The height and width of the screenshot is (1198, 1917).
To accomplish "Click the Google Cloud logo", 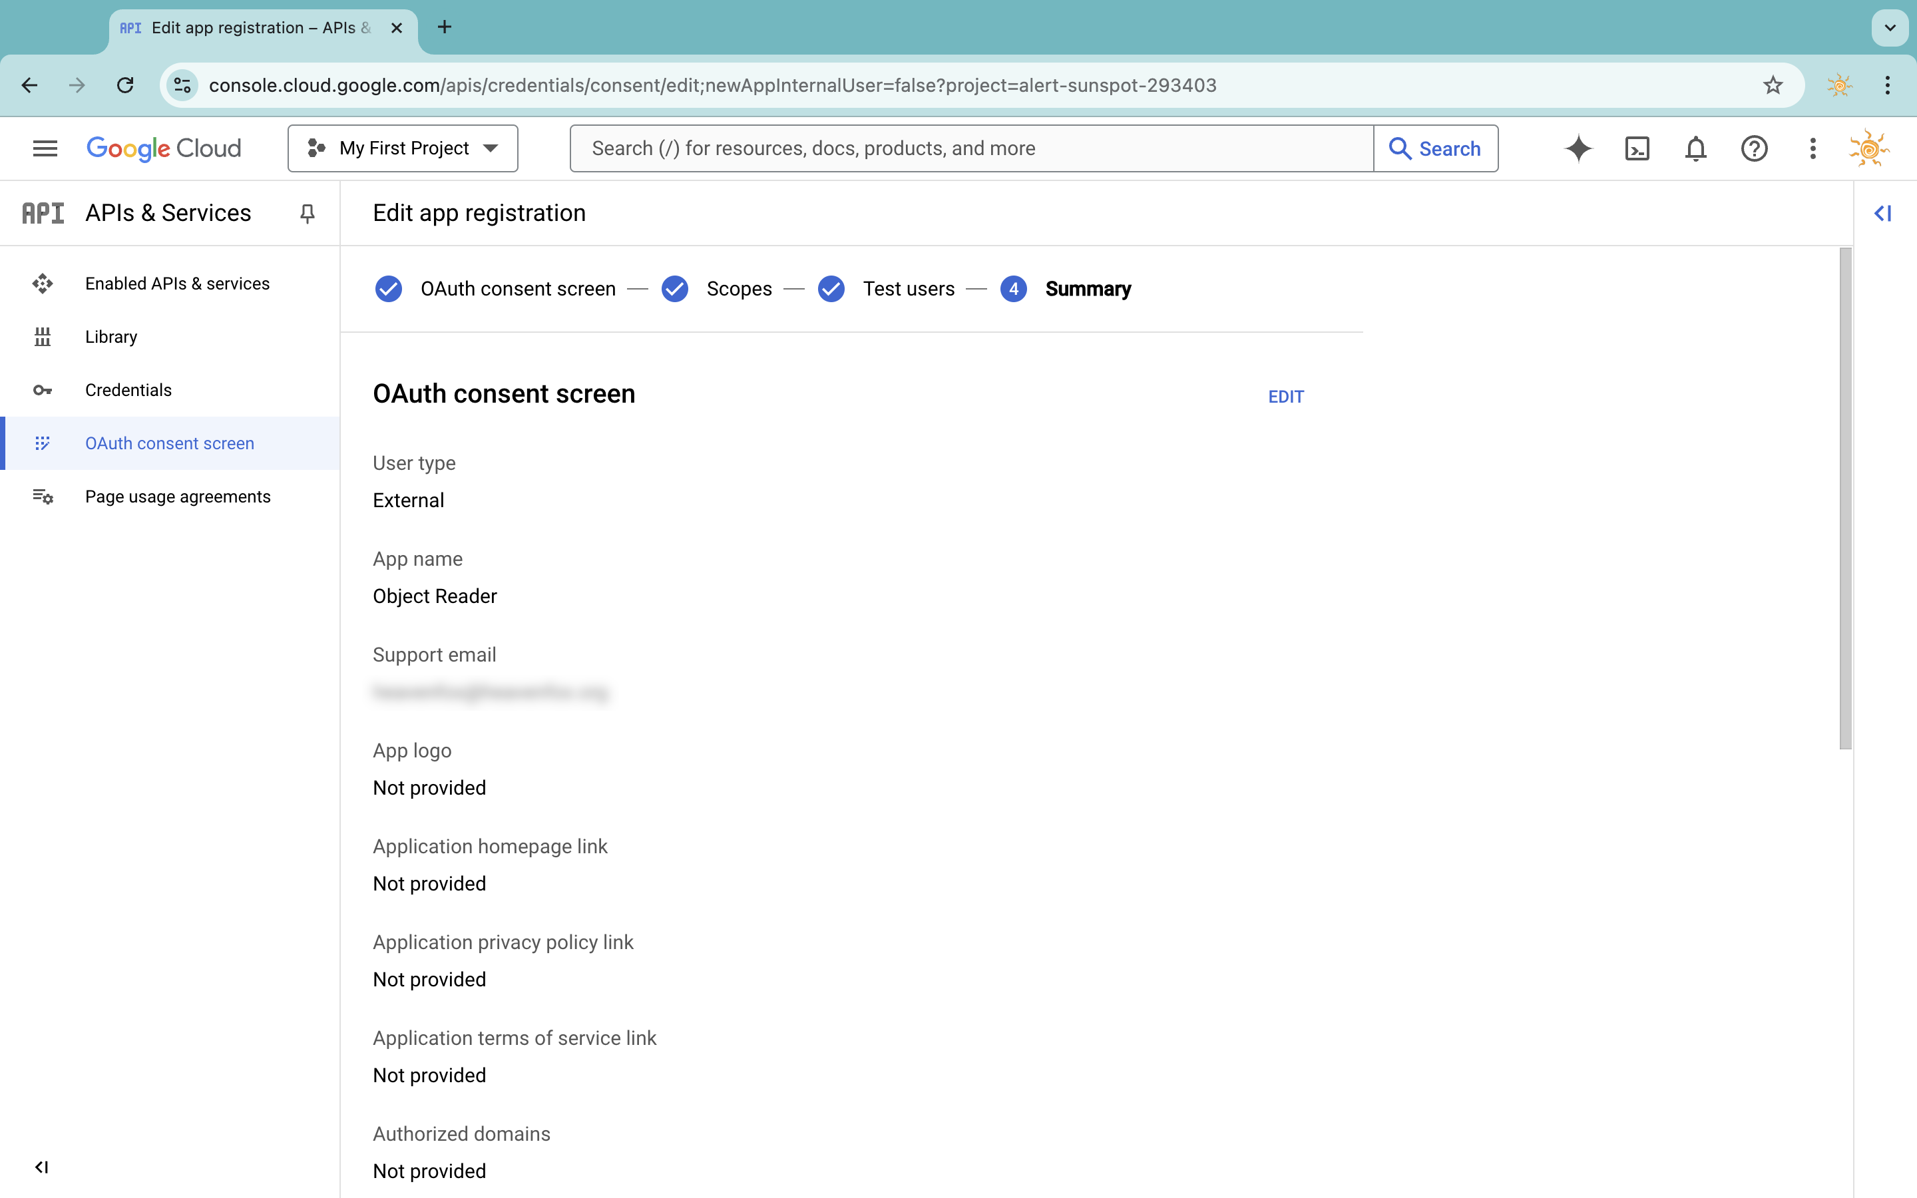I will tap(164, 148).
